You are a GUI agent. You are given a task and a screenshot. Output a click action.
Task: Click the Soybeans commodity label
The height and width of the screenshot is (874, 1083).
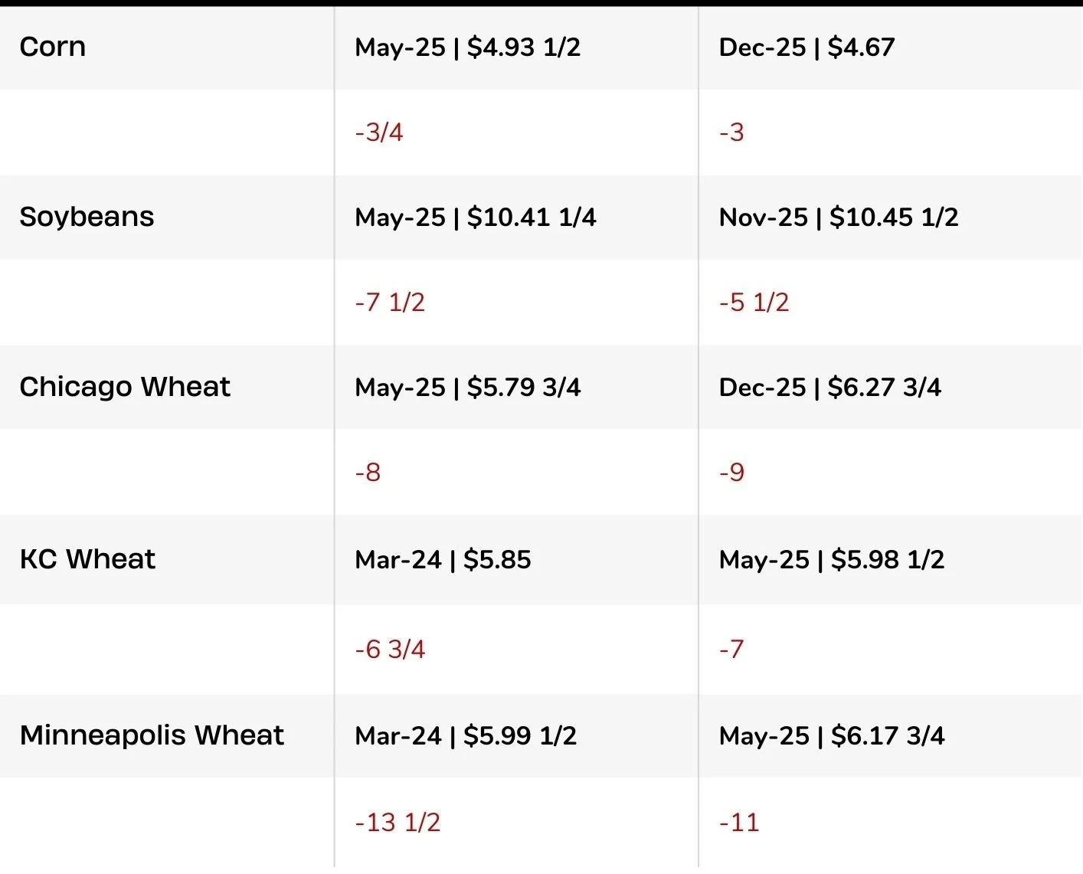click(87, 217)
